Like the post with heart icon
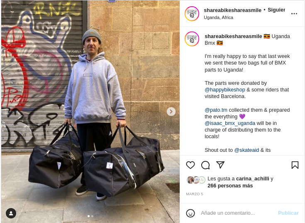The height and width of the screenshot is (223, 305). click(190, 165)
